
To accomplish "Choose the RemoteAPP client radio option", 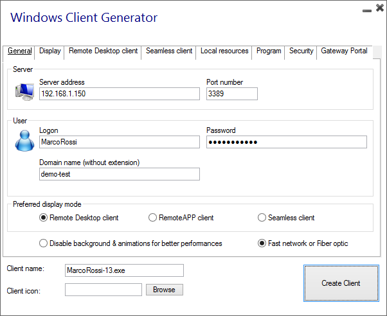I will pyautogui.click(x=153, y=218).
